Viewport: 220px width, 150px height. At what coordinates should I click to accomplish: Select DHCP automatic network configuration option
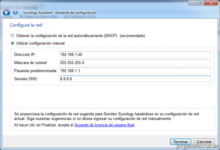point(12,36)
